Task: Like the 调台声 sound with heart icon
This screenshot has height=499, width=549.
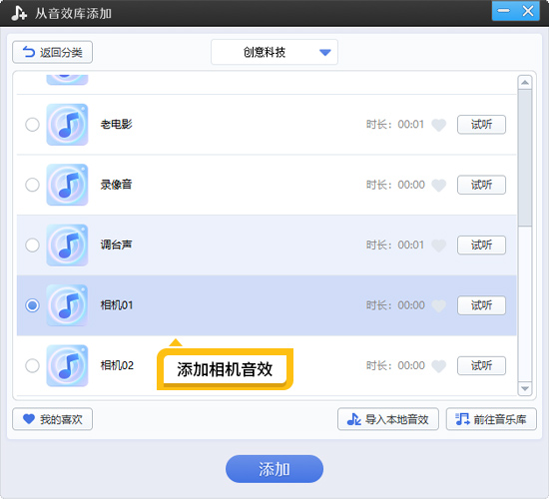Action: click(x=438, y=246)
